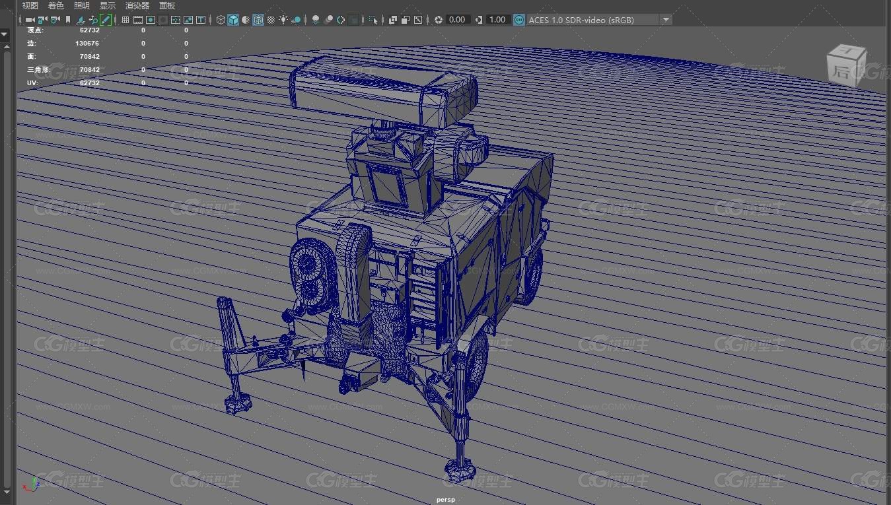Click the 2D Pan/Zoom icon

pyautogui.click(x=93, y=20)
